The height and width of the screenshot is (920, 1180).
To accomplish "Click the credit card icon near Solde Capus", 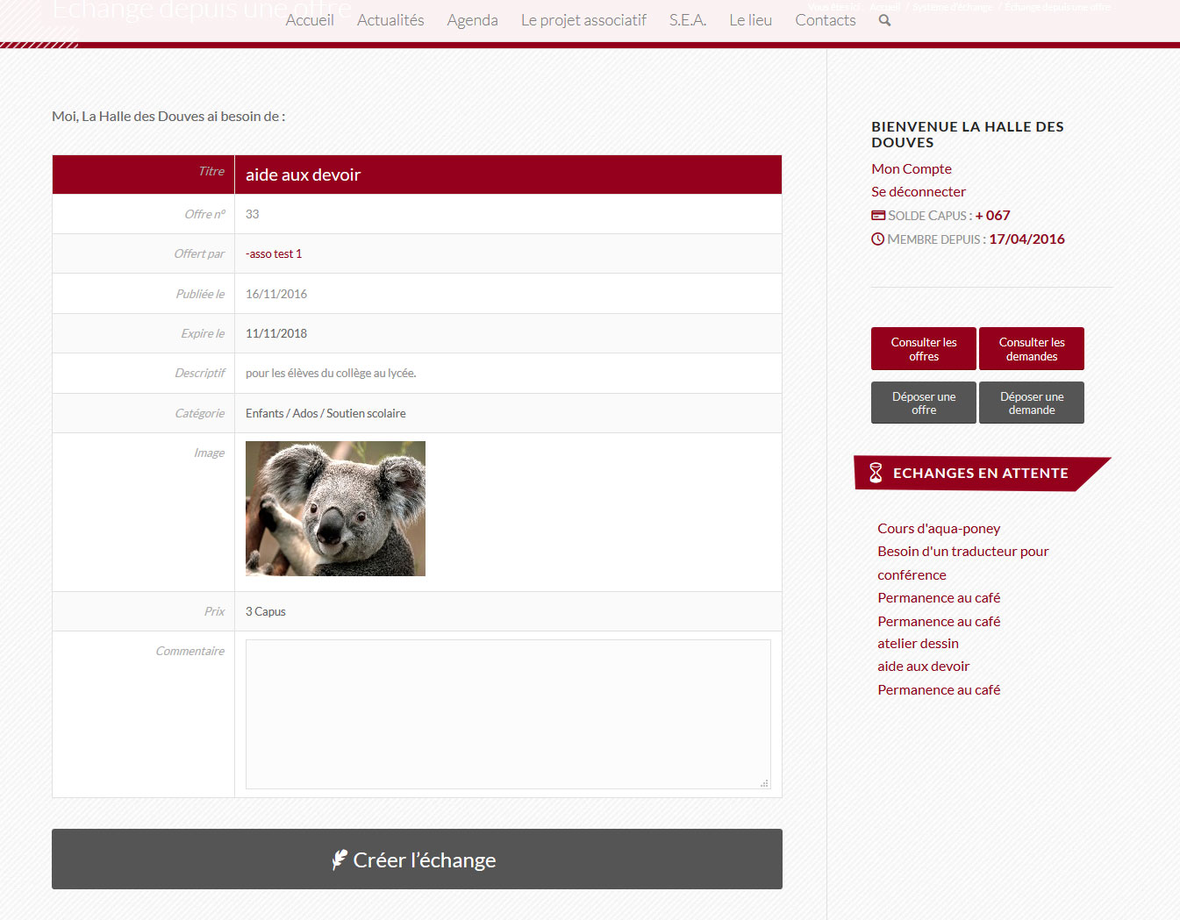I will coord(877,216).
